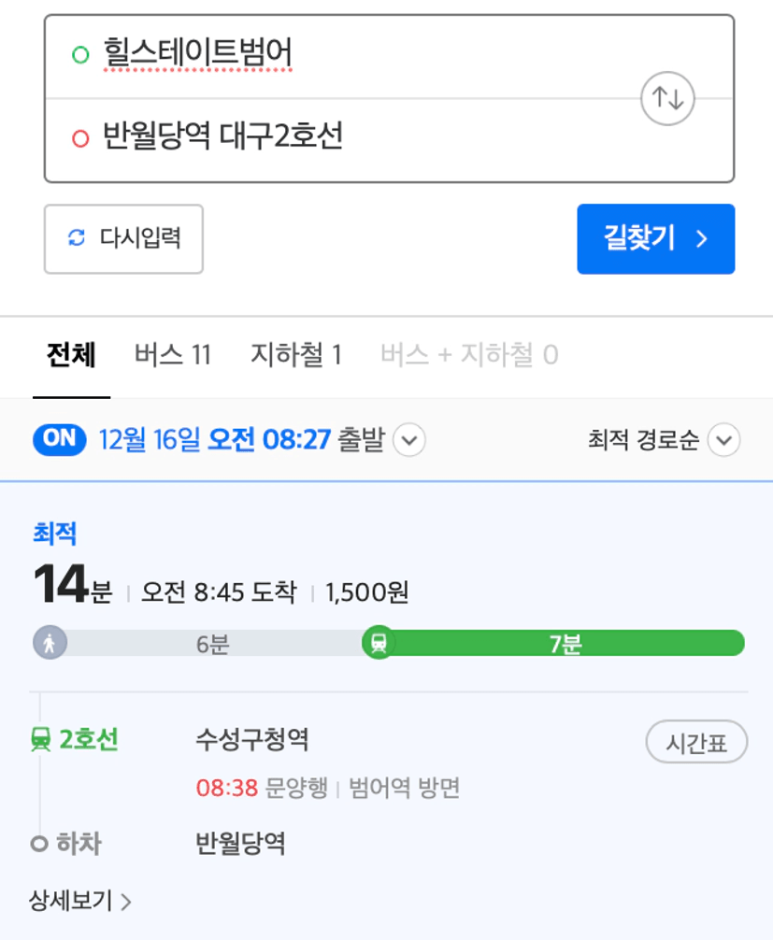Switch to the 버스 11 tab
The image size is (773, 940).
tap(172, 355)
